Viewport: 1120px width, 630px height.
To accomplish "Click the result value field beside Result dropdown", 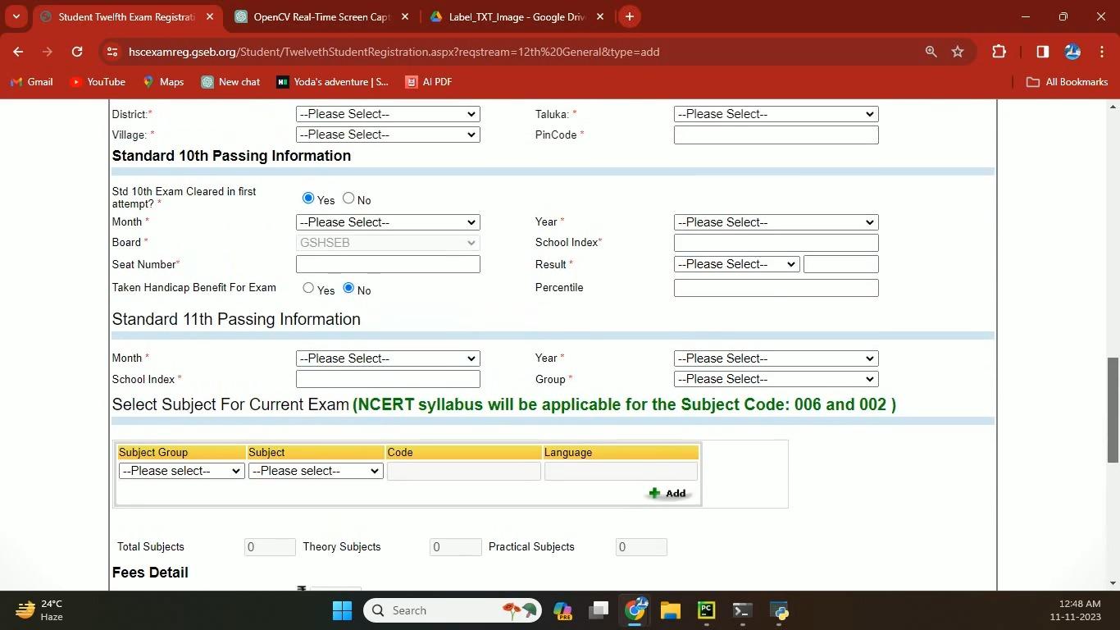I will pyautogui.click(x=840, y=264).
